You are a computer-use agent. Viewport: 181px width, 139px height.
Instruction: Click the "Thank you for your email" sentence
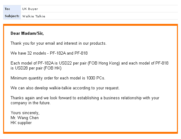(58, 43)
